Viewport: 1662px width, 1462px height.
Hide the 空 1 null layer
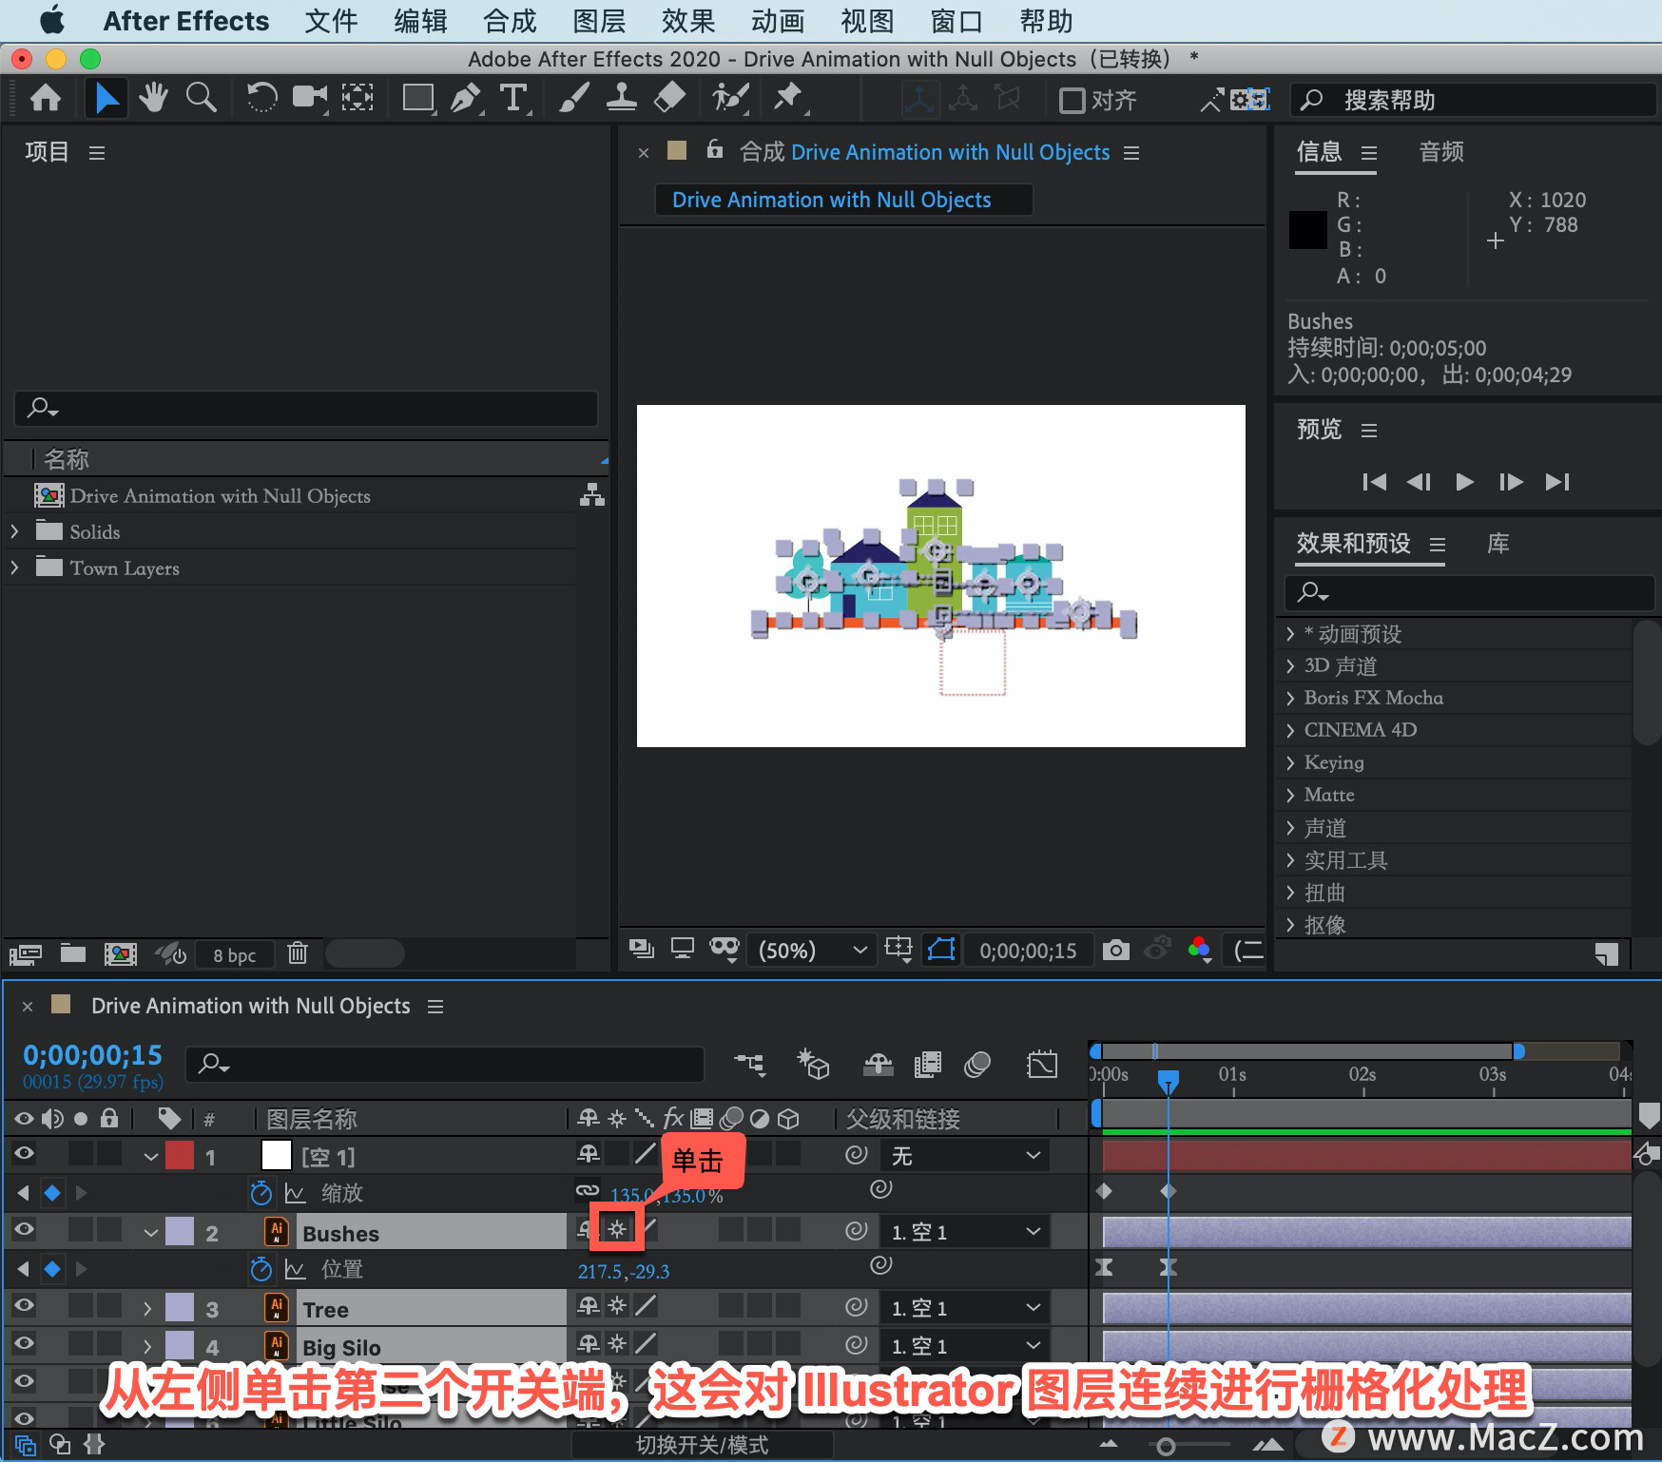tap(24, 1154)
